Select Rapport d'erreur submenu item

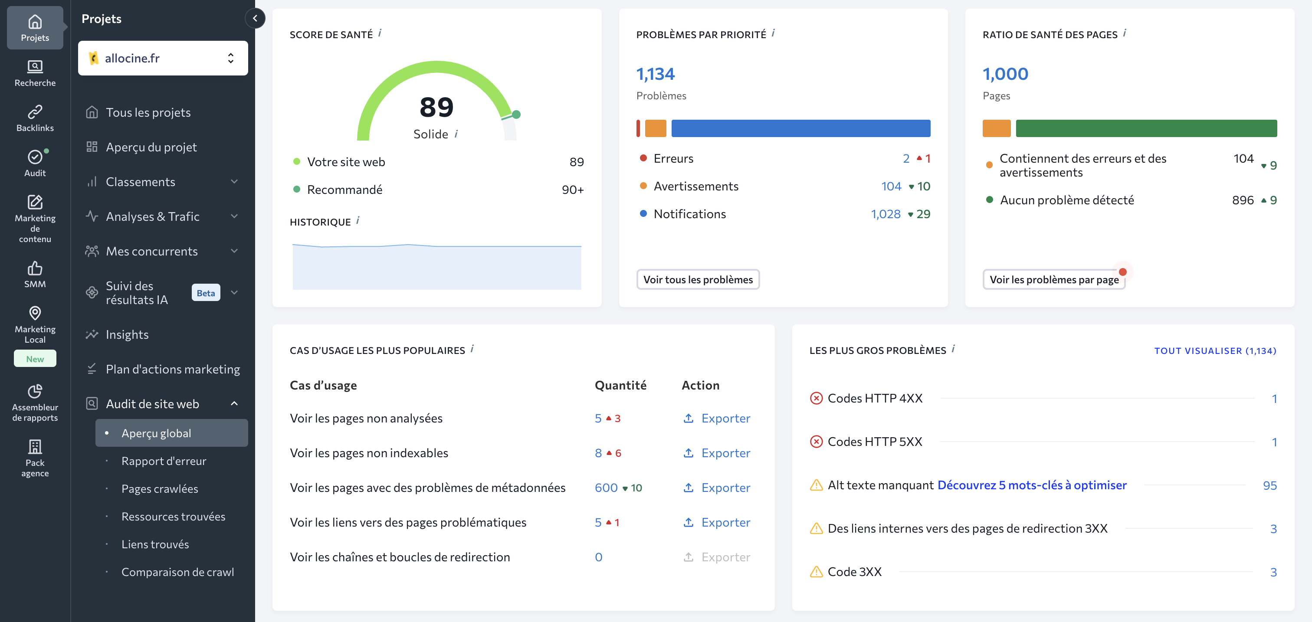pyautogui.click(x=164, y=461)
